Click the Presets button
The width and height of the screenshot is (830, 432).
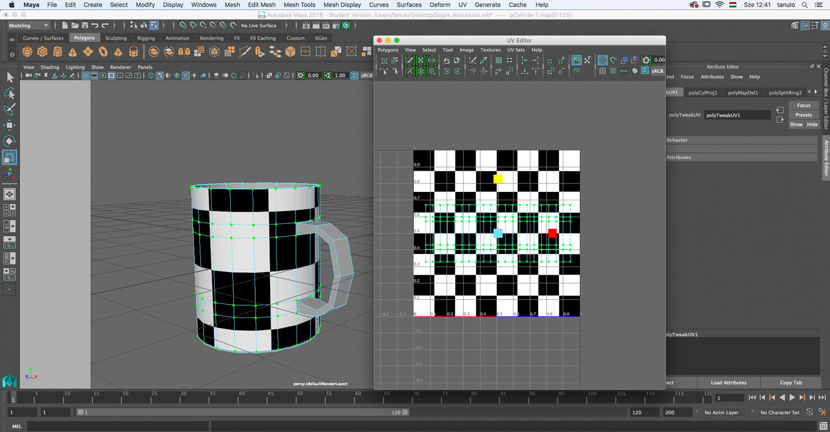click(803, 115)
